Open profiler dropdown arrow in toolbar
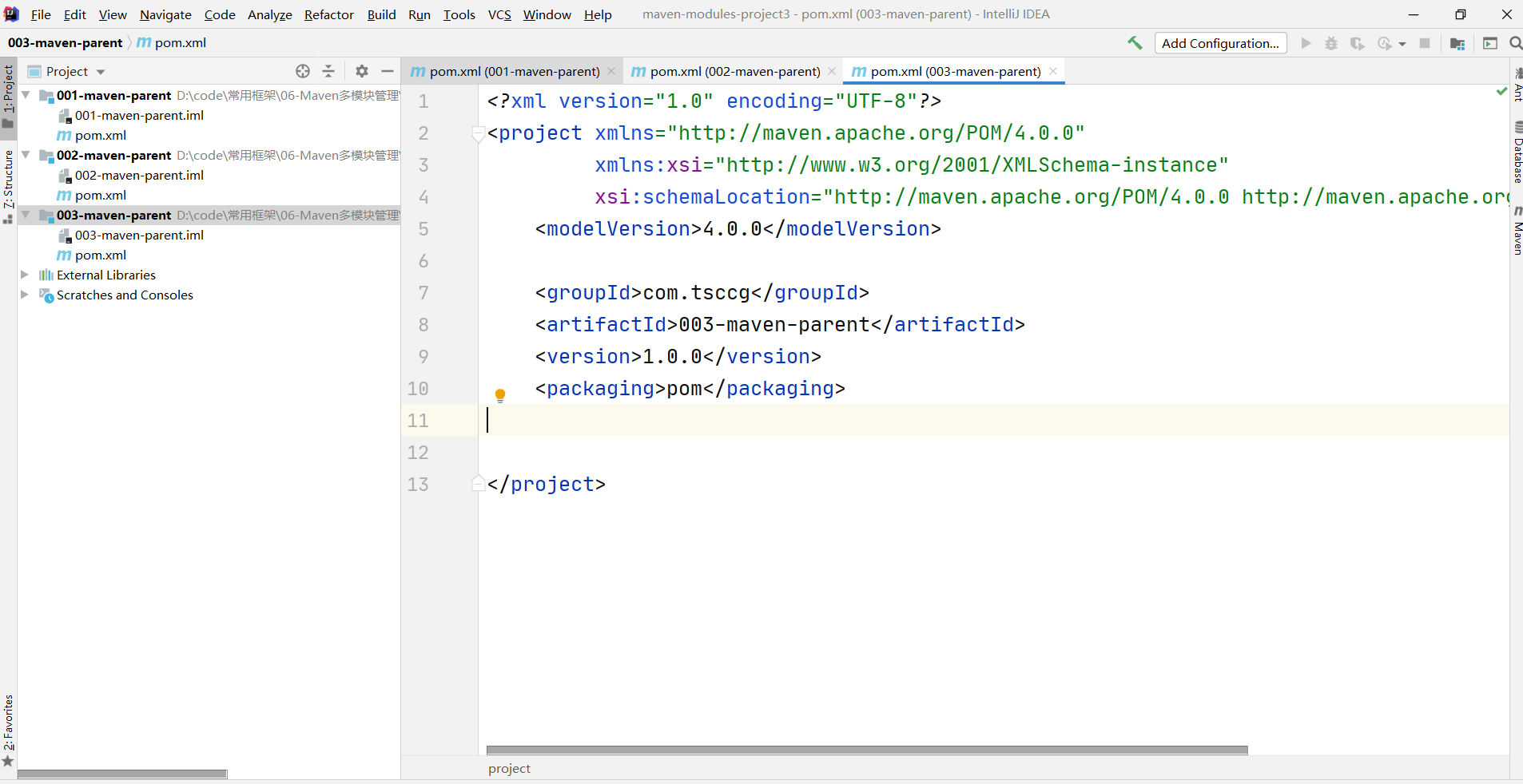 (1402, 44)
